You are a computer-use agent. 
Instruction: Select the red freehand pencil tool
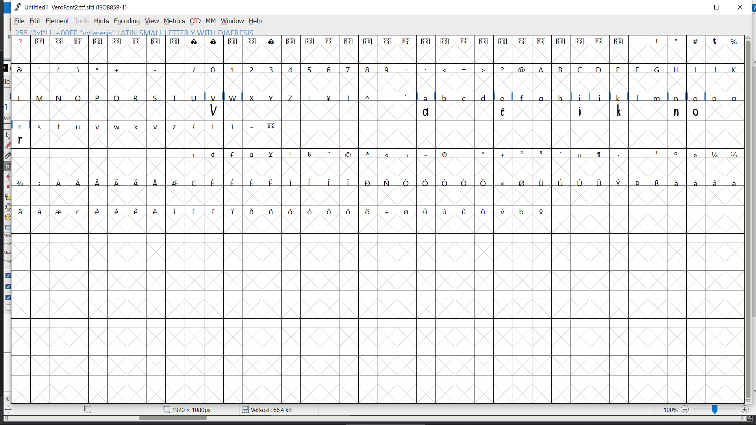click(8, 146)
